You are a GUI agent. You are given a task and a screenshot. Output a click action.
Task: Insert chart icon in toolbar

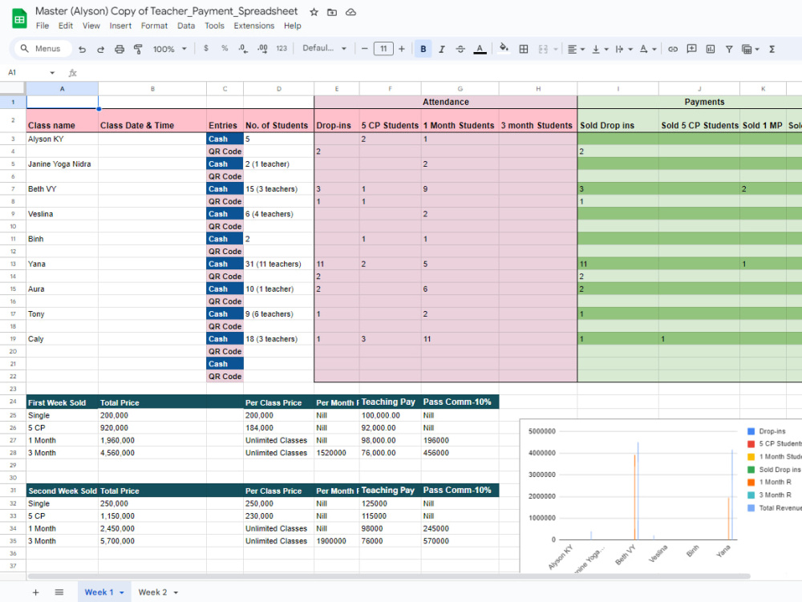pyautogui.click(x=711, y=49)
